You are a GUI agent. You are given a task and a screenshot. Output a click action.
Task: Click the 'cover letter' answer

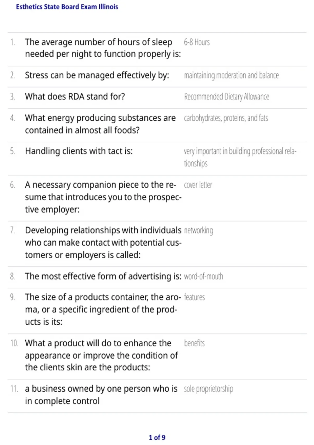pyautogui.click(x=198, y=185)
